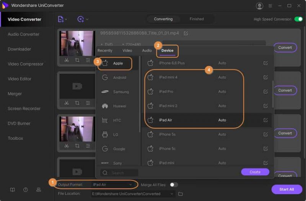Click rename pencil icon beside the filename

point(186,33)
